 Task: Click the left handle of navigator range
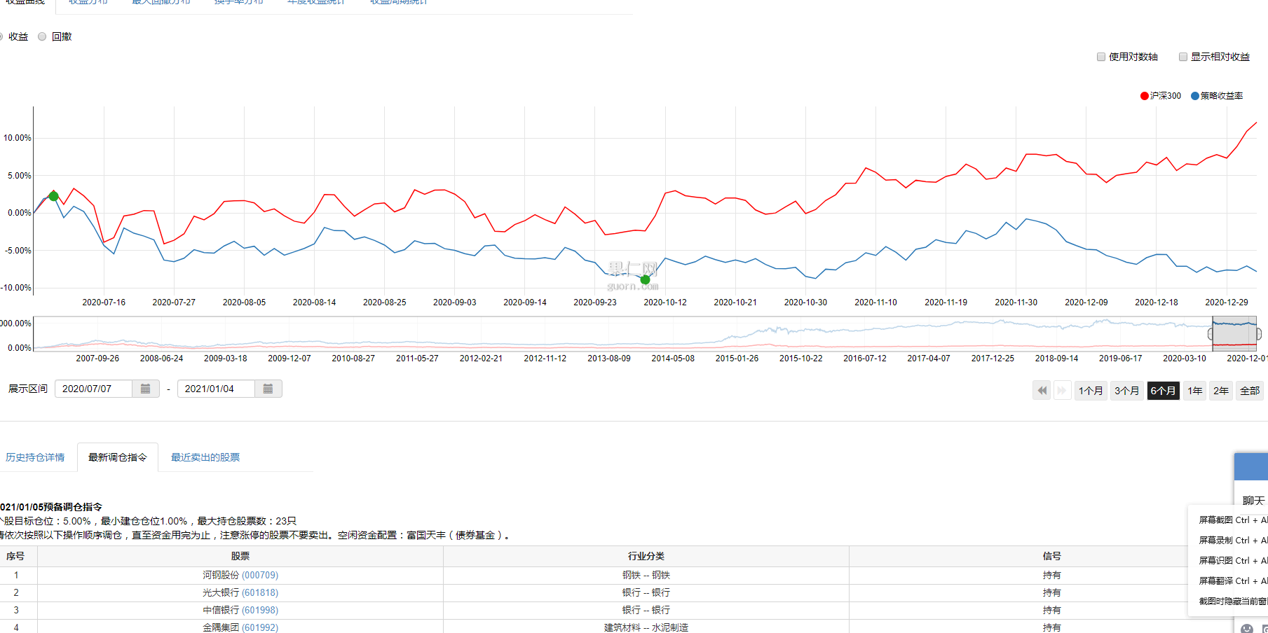click(1211, 334)
